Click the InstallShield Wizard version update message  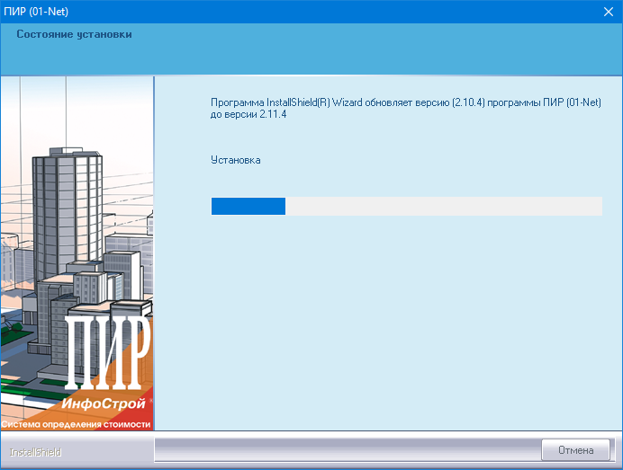tap(406, 108)
